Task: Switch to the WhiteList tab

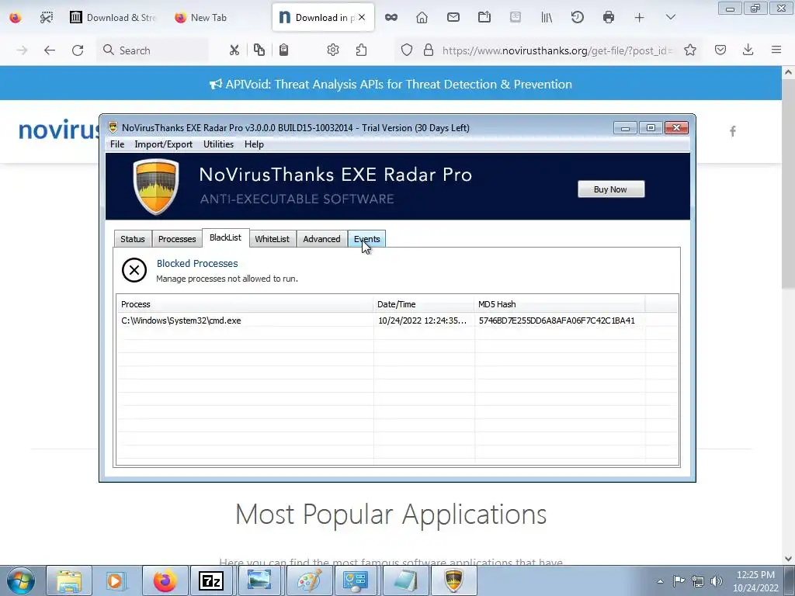Action: (273, 239)
